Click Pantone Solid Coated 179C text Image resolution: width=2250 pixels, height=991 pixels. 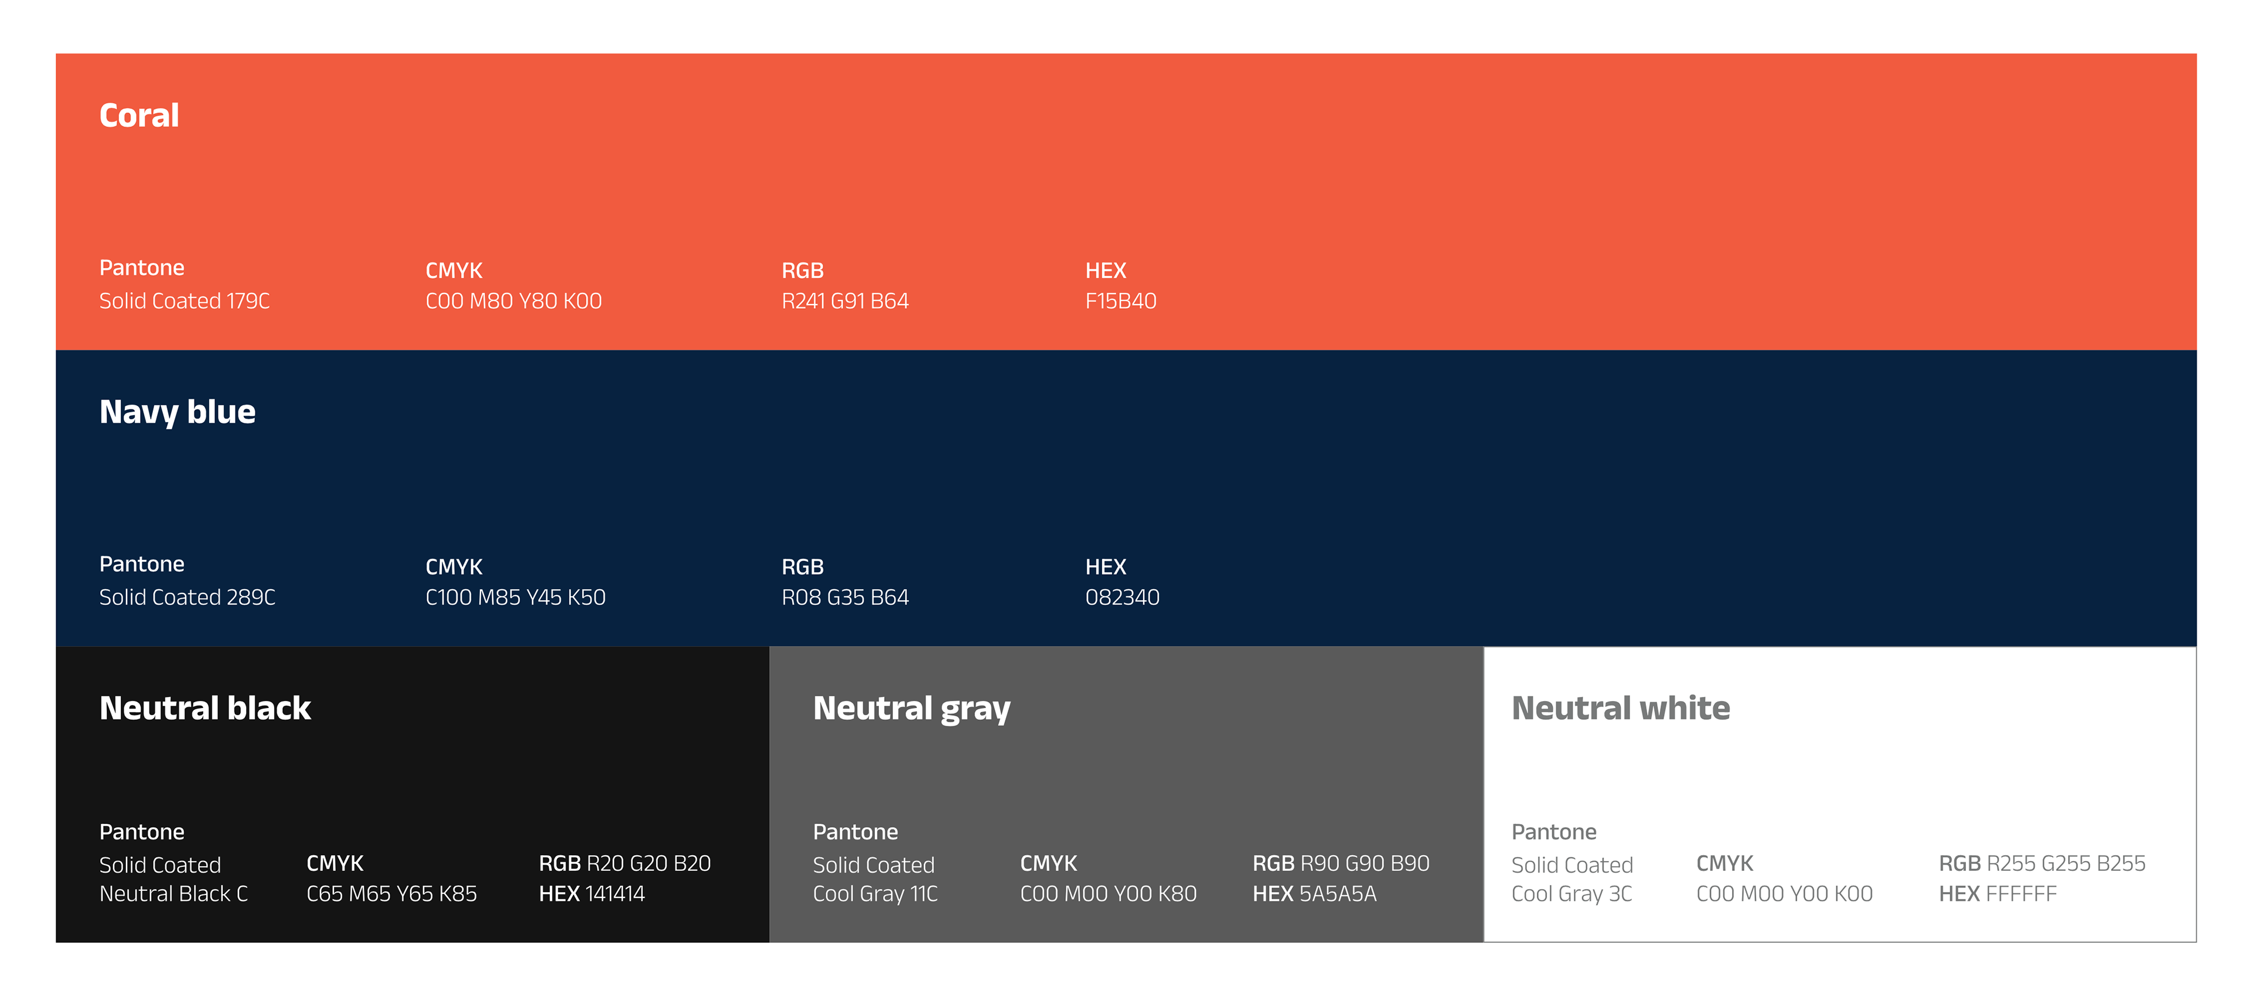185,301
